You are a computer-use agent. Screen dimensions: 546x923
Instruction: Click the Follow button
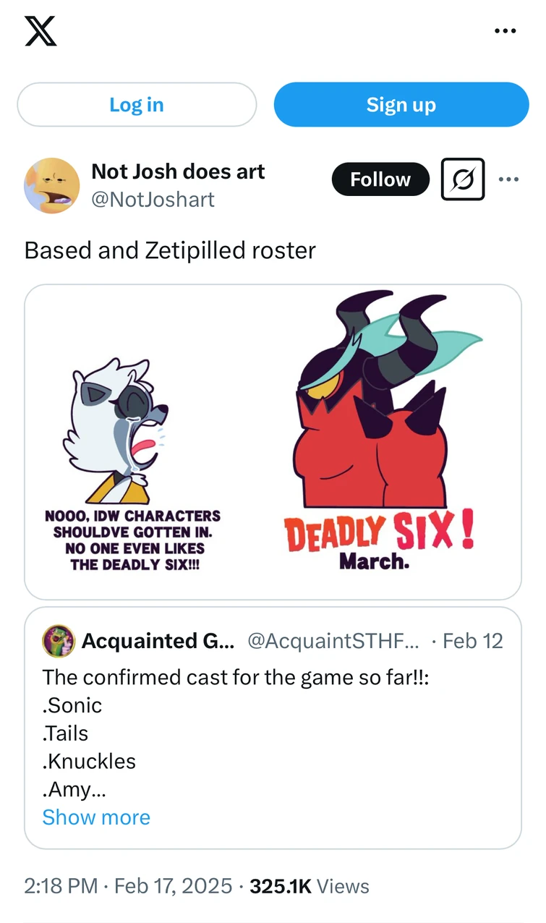[x=380, y=179]
